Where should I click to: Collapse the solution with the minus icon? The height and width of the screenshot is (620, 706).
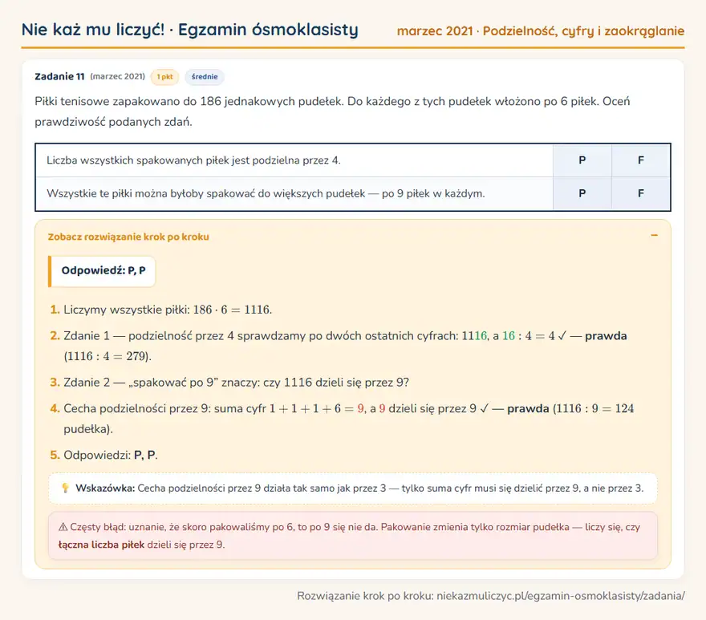[654, 236]
